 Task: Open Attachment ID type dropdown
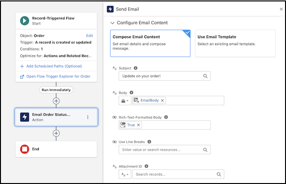(x=125, y=175)
